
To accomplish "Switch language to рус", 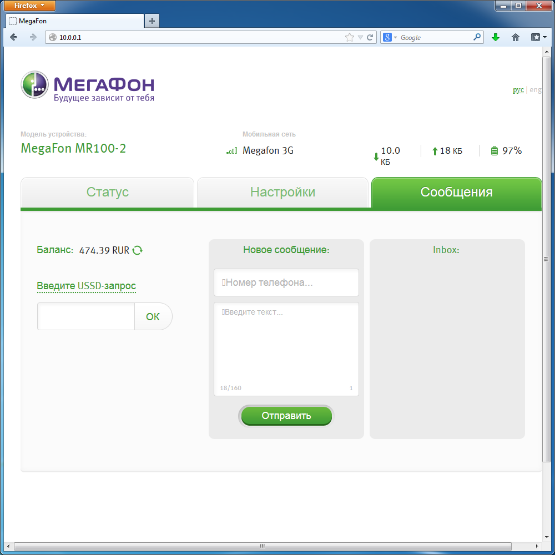I will 518,90.
